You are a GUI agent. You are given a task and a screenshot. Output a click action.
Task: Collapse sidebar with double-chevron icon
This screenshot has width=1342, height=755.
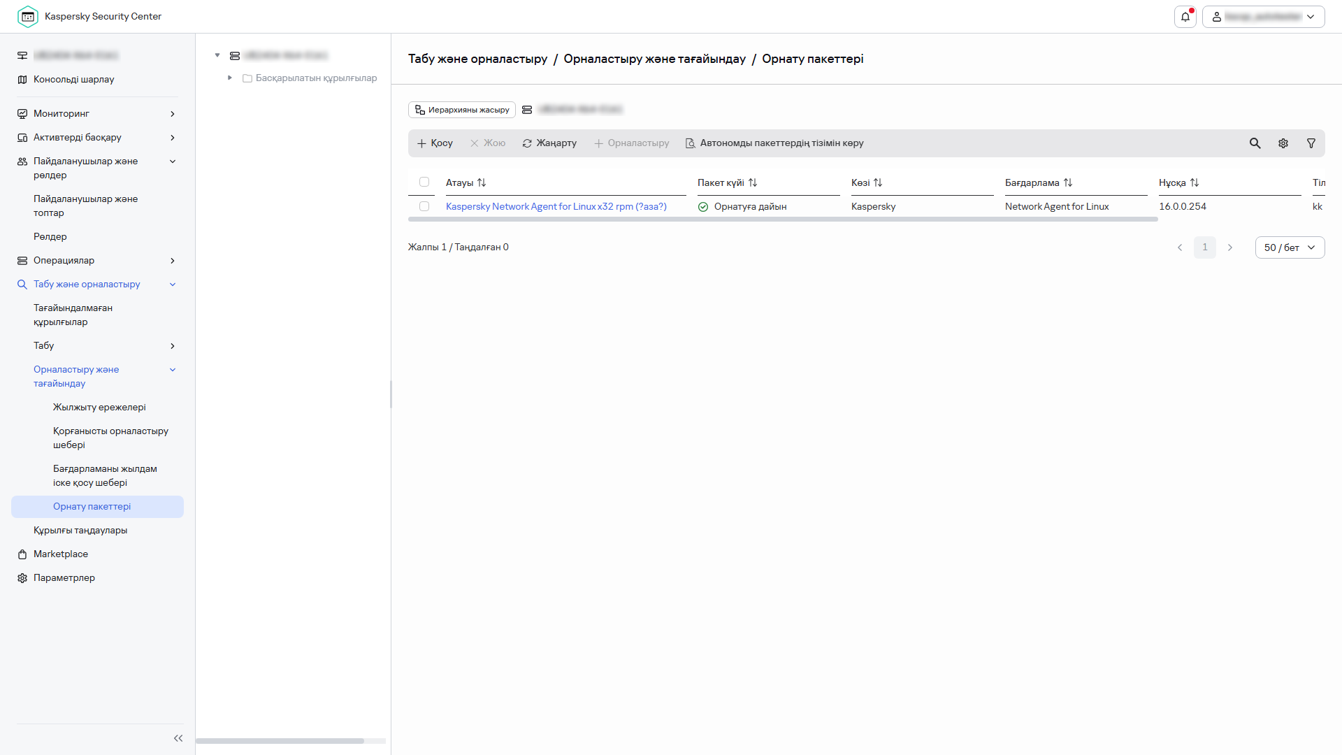click(x=178, y=738)
